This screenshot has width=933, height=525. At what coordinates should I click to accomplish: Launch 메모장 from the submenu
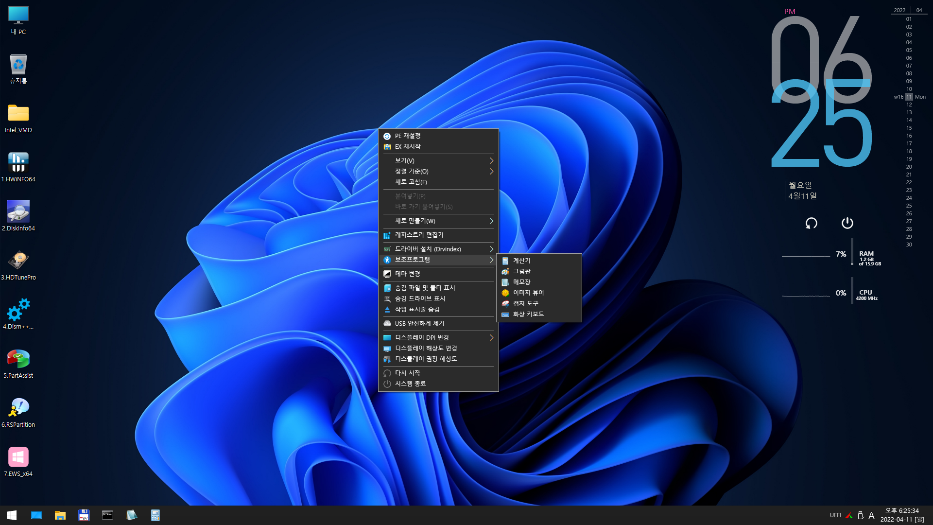point(539,282)
